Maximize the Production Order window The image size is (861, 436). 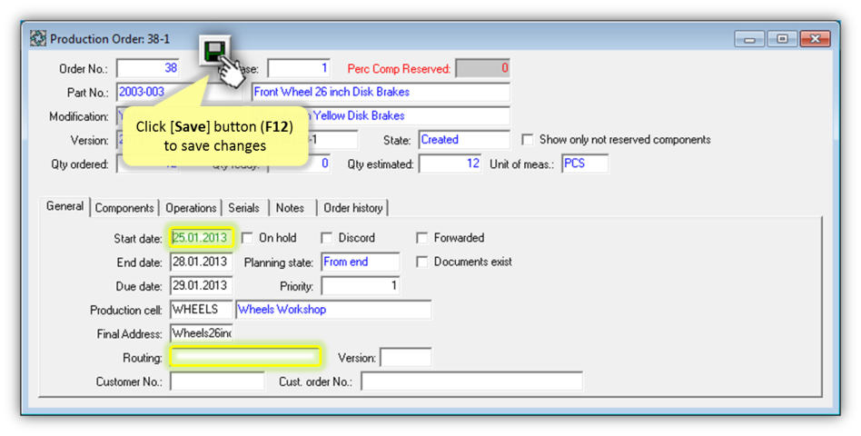783,39
